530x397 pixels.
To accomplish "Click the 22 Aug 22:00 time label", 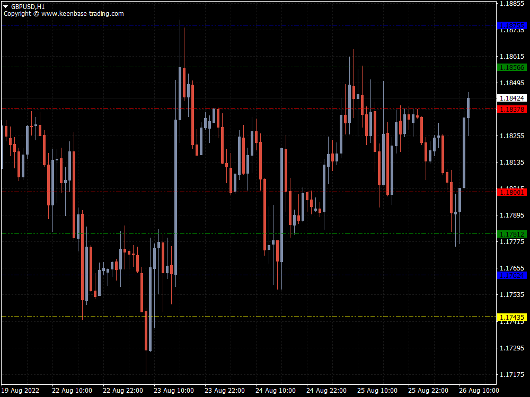I will (x=123, y=391).
